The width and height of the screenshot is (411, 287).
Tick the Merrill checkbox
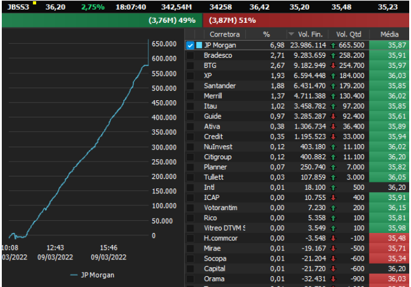pyautogui.click(x=190, y=96)
